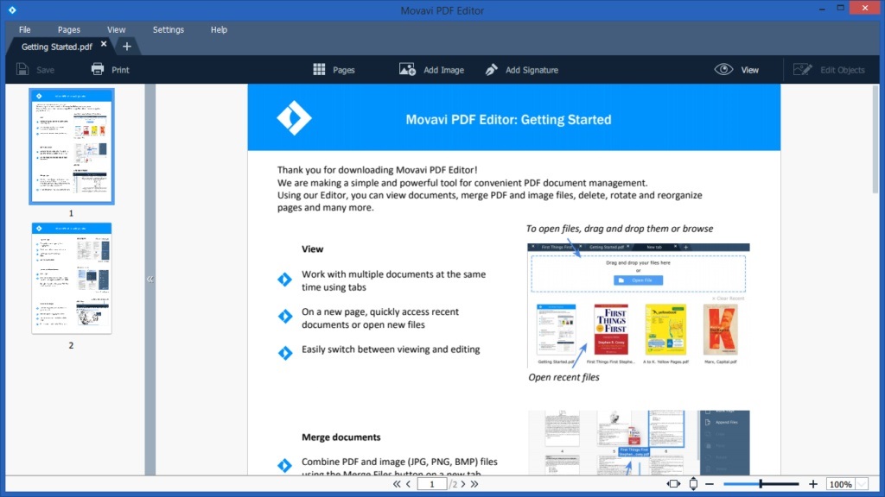Collapse the thumbnail sidebar panel
885x497 pixels.
[150, 279]
